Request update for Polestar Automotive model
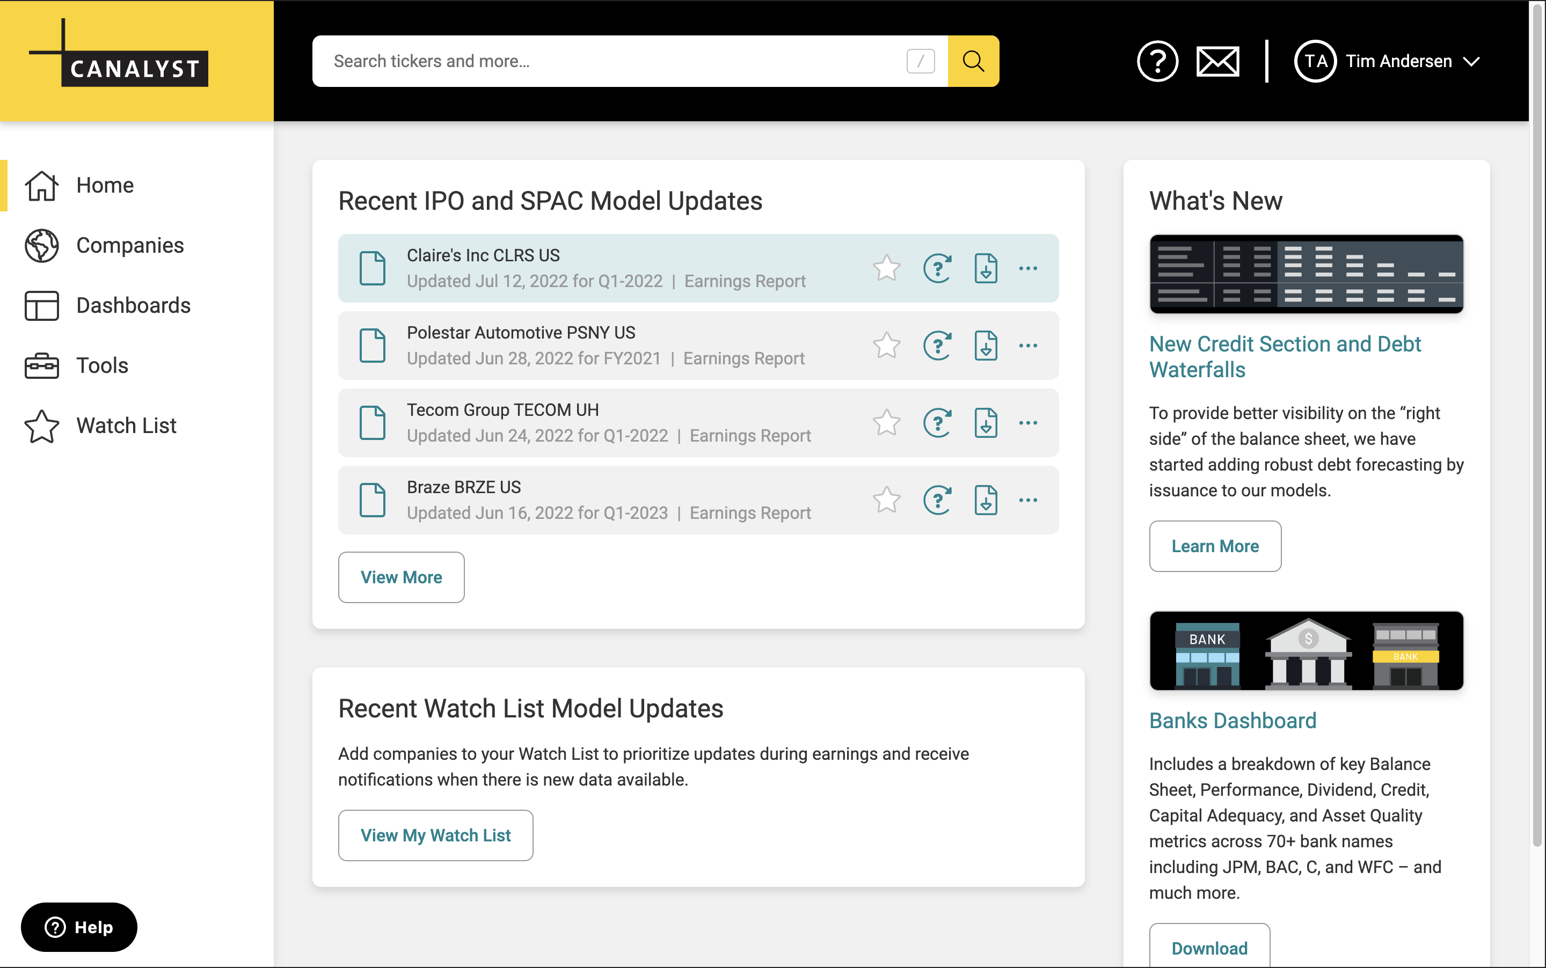The height and width of the screenshot is (968, 1546). tap(937, 346)
